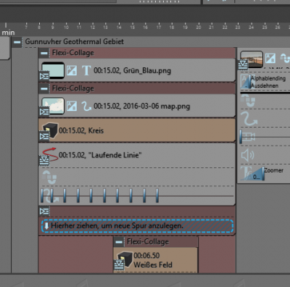Click the 15 minute mark on timeline ruler
This screenshot has height=287, width=290.
tap(132, 26)
